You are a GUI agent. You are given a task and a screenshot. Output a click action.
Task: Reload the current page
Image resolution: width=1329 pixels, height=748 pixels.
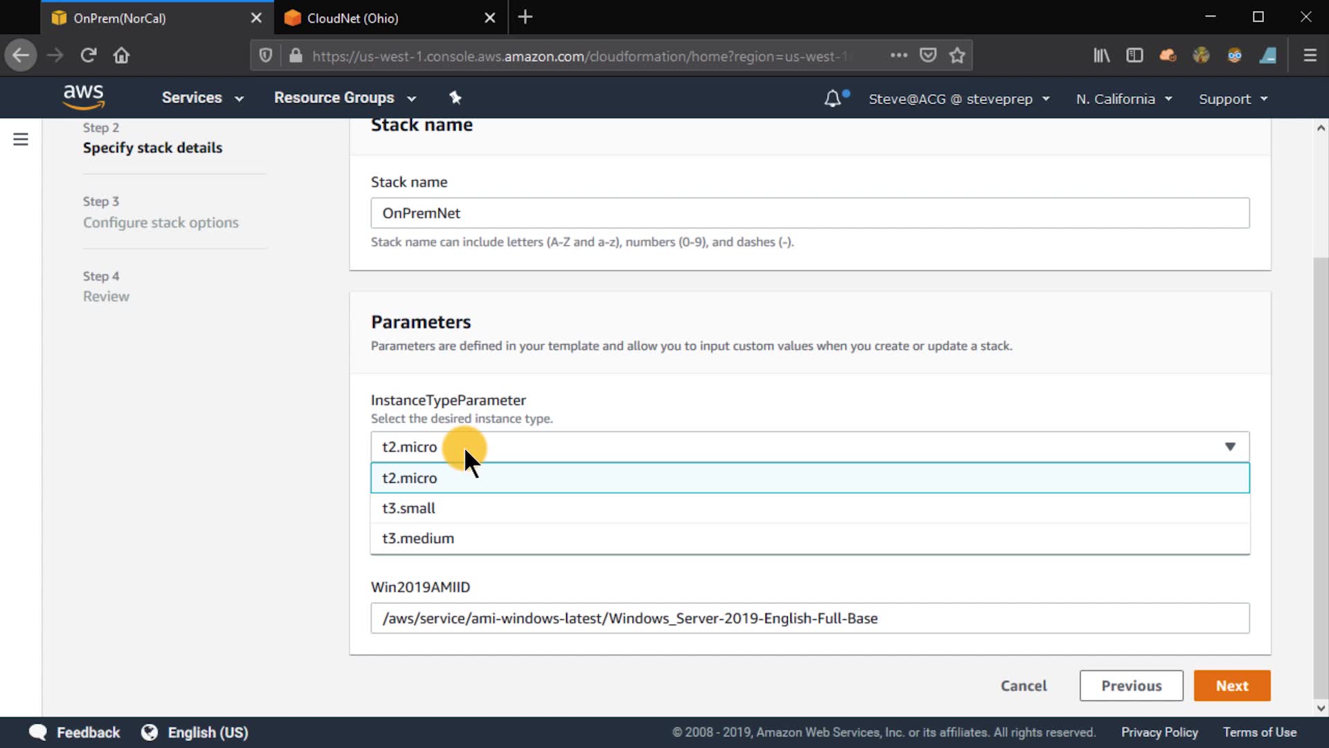click(88, 55)
